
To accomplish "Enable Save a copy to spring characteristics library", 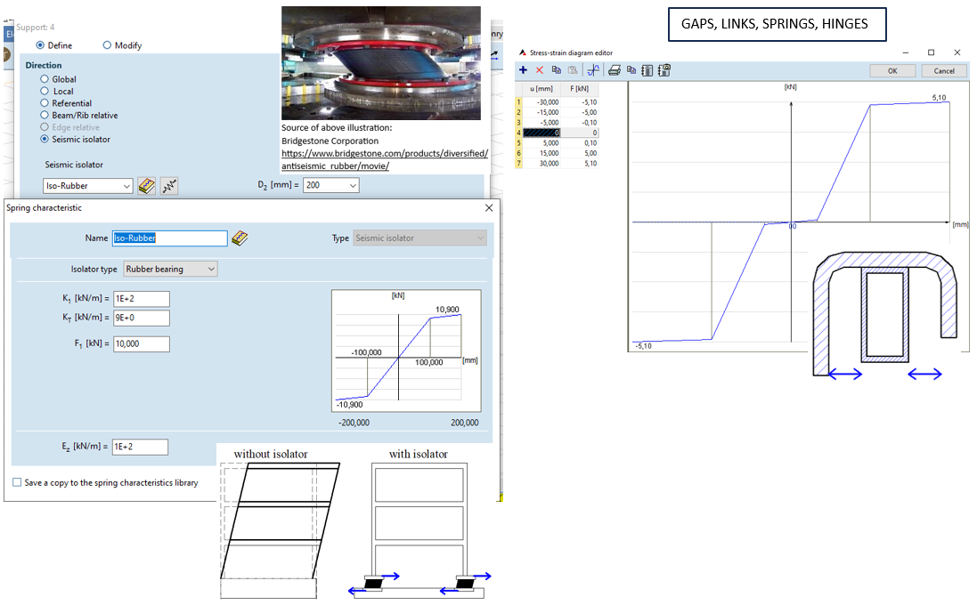I will 16,480.
